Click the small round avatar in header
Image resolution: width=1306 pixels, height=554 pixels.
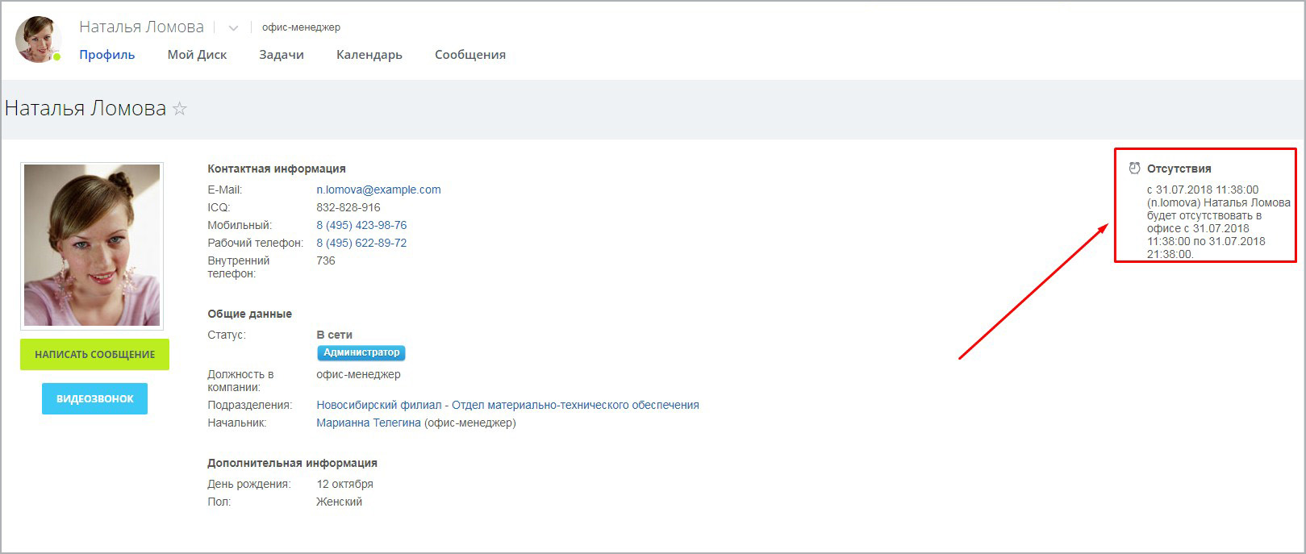pyautogui.click(x=38, y=39)
